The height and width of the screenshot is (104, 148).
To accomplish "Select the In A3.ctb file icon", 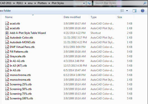I will [7, 70].
